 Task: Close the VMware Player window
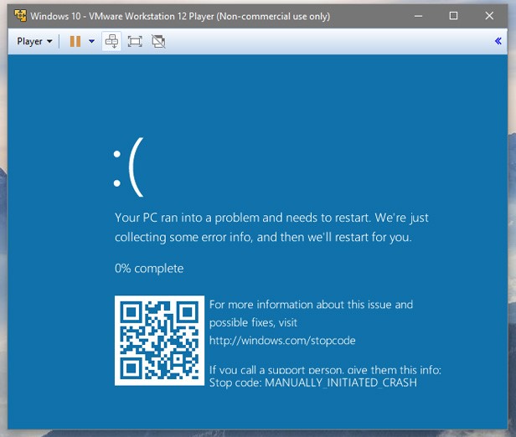491,16
